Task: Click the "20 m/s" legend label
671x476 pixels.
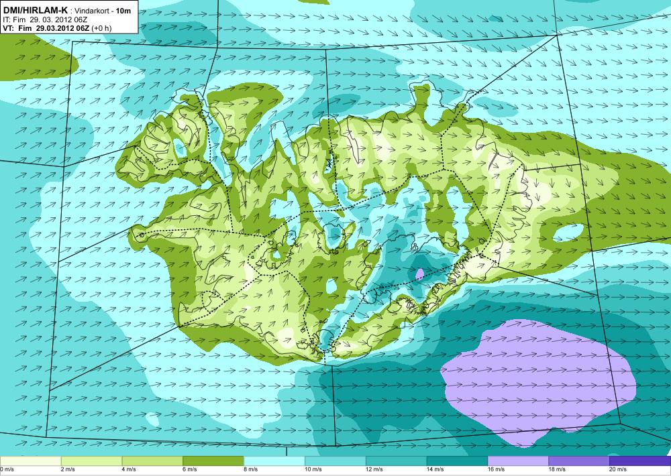Action: pyautogui.click(x=619, y=469)
